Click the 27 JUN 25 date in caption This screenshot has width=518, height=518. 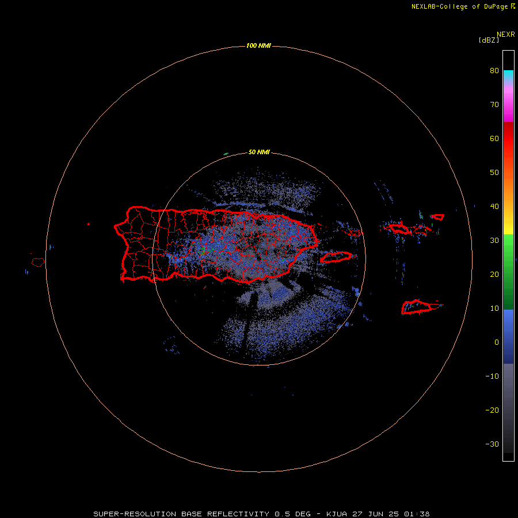point(377,514)
